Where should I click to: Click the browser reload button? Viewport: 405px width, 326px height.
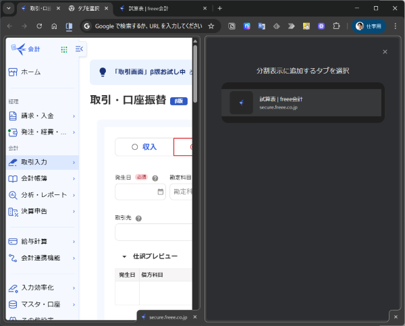(x=39, y=26)
